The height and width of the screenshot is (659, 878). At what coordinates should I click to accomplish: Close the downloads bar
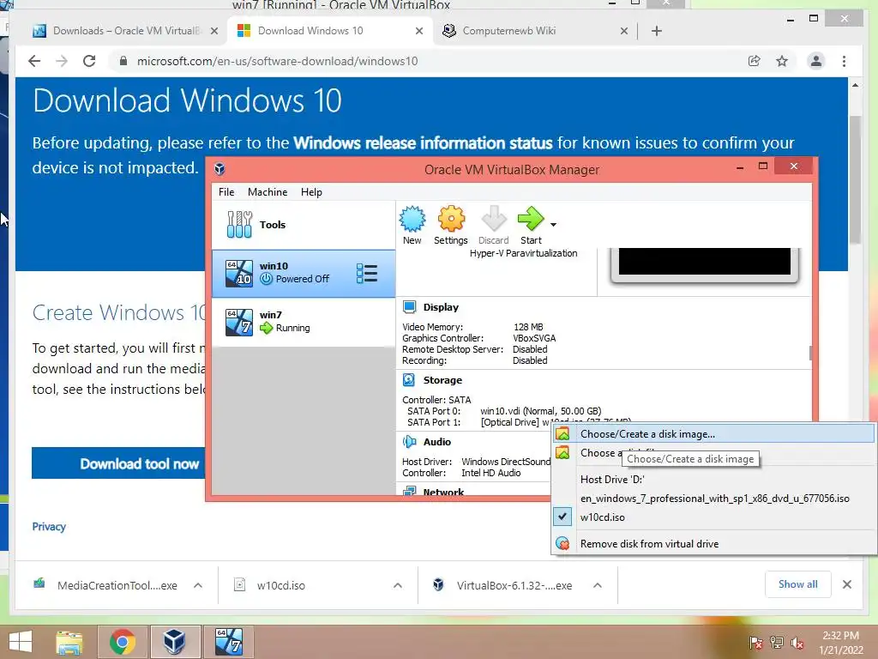point(846,584)
